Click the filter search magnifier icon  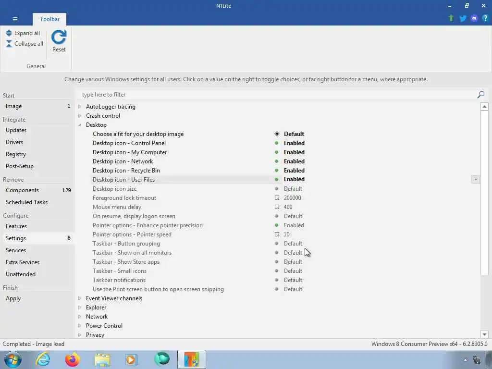tap(480, 95)
